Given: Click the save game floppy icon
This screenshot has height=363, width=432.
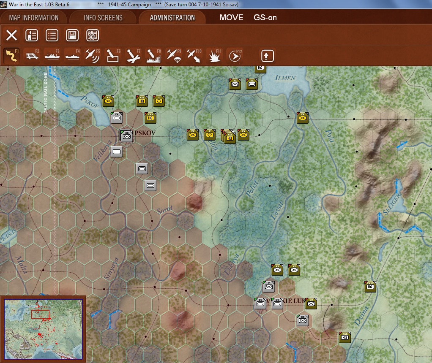Looking at the screenshot, I should tap(72, 35).
